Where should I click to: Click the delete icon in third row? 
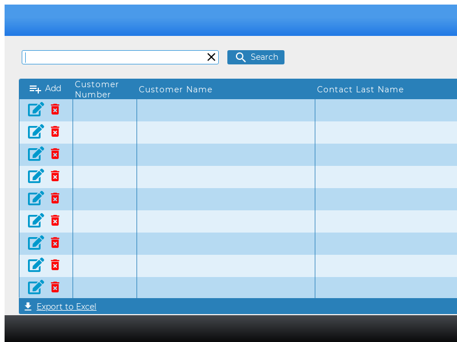coord(55,154)
